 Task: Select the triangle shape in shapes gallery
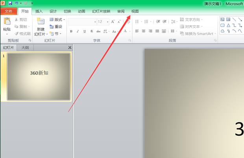[228, 25]
